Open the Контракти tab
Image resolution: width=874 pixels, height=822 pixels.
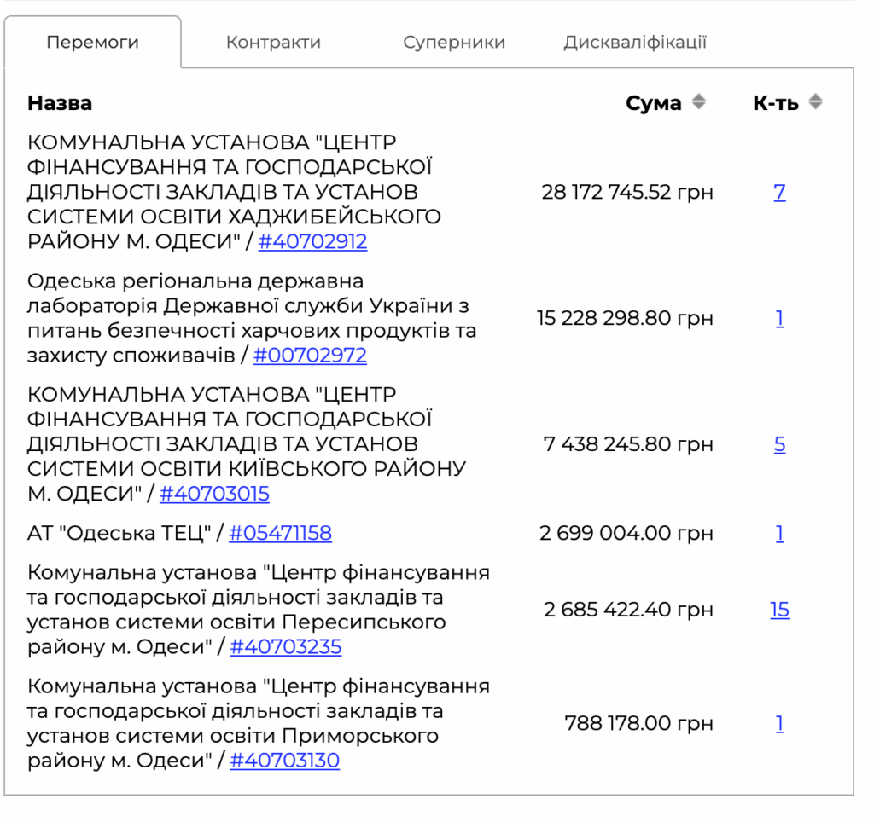(273, 42)
